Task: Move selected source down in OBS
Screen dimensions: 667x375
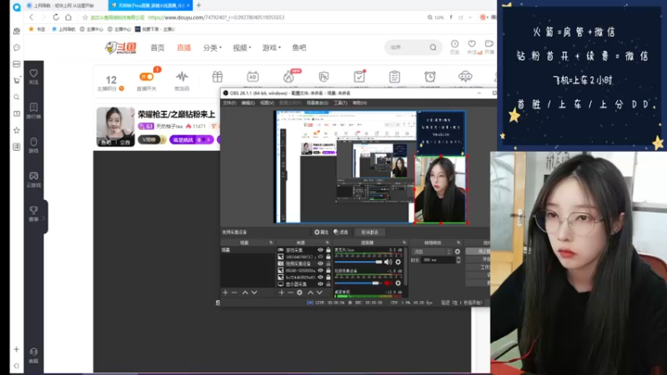Action: [x=319, y=292]
